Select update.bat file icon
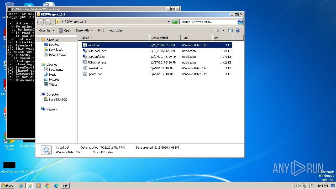336x189 pixels. (x=85, y=74)
